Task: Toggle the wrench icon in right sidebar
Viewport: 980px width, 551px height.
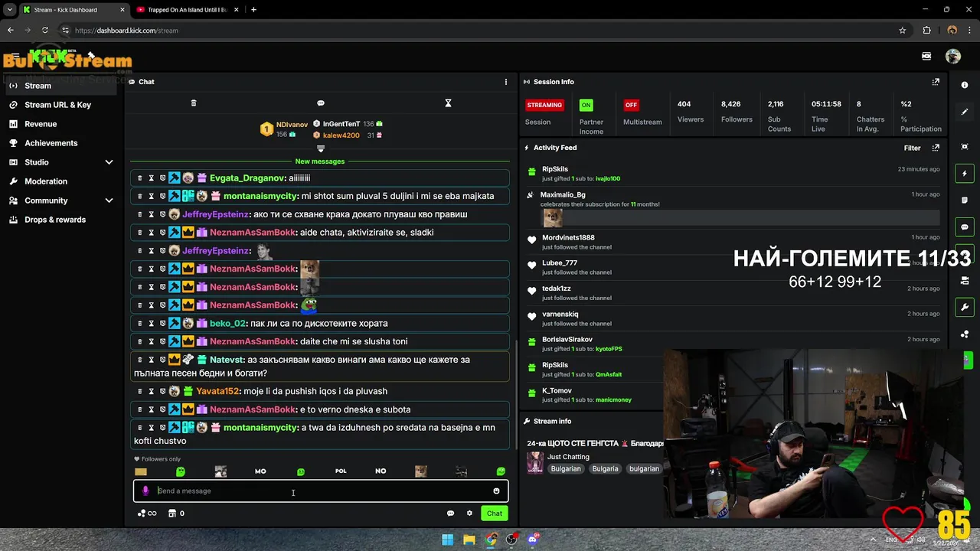Action: pyautogui.click(x=965, y=308)
